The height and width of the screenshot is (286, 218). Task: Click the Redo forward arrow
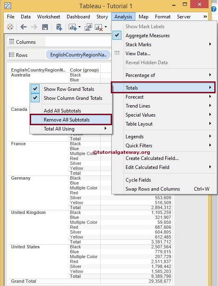point(34,27)
